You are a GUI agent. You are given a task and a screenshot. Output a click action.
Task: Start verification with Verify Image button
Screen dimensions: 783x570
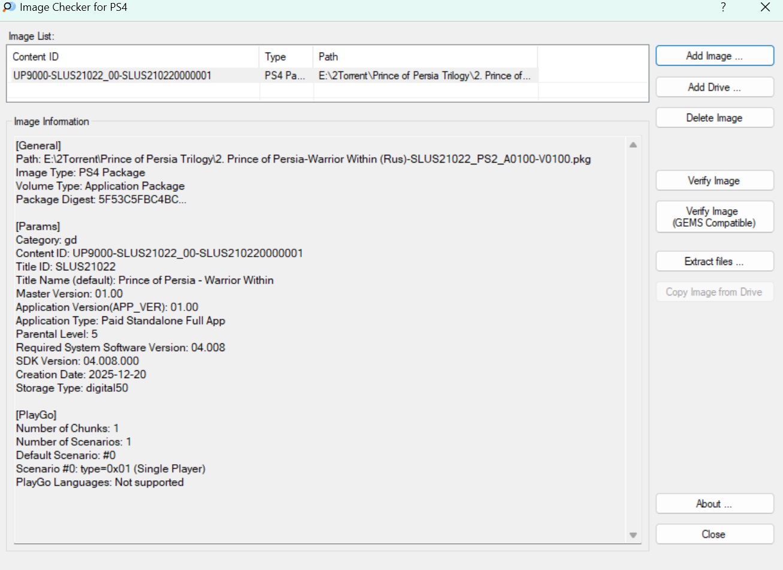(714, 181)
